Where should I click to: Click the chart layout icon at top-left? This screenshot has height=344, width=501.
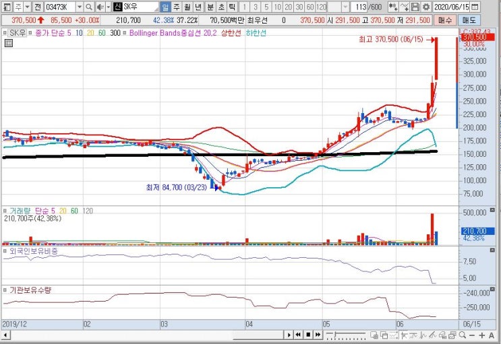pos(7,7)
